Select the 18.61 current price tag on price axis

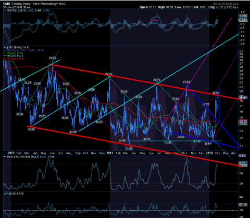coord(243,98)
